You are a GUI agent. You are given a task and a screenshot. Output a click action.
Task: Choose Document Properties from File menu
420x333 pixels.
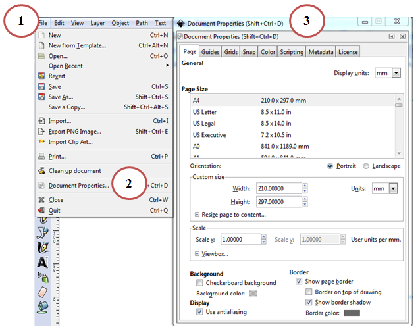(104, 185)
